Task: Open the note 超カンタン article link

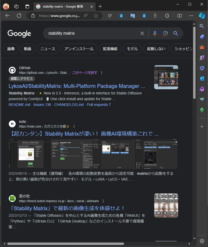Action: click(83, 134)
